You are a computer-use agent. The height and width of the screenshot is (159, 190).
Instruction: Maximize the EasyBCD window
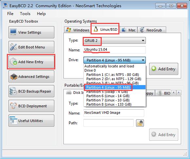point(171,6)
